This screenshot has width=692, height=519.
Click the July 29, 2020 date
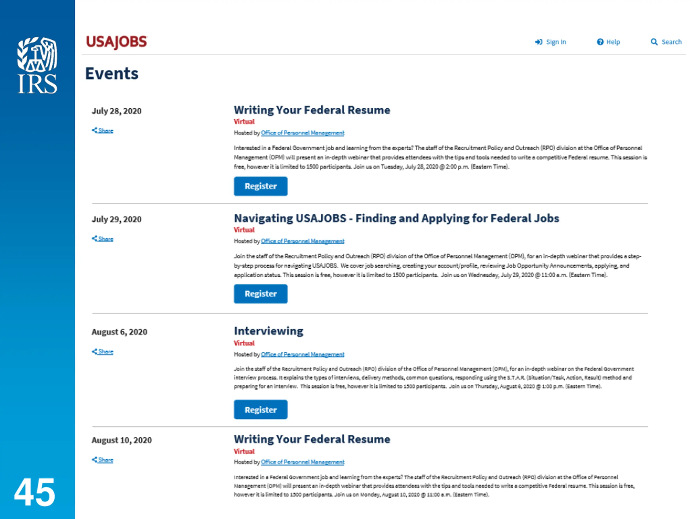117,219
